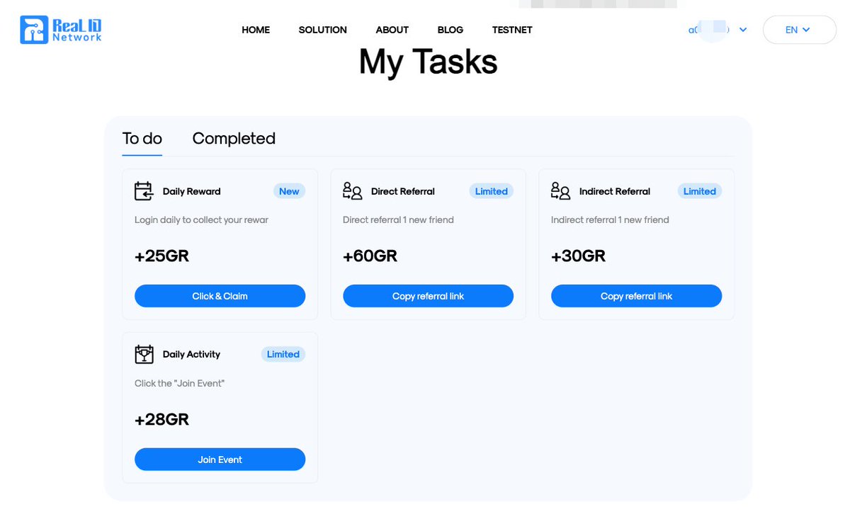Image resolution: width=850 pixels, height=519 pixels.
Task: Click the +30GR reward amount
Action: pyautogui.click(x=578, y=256)
